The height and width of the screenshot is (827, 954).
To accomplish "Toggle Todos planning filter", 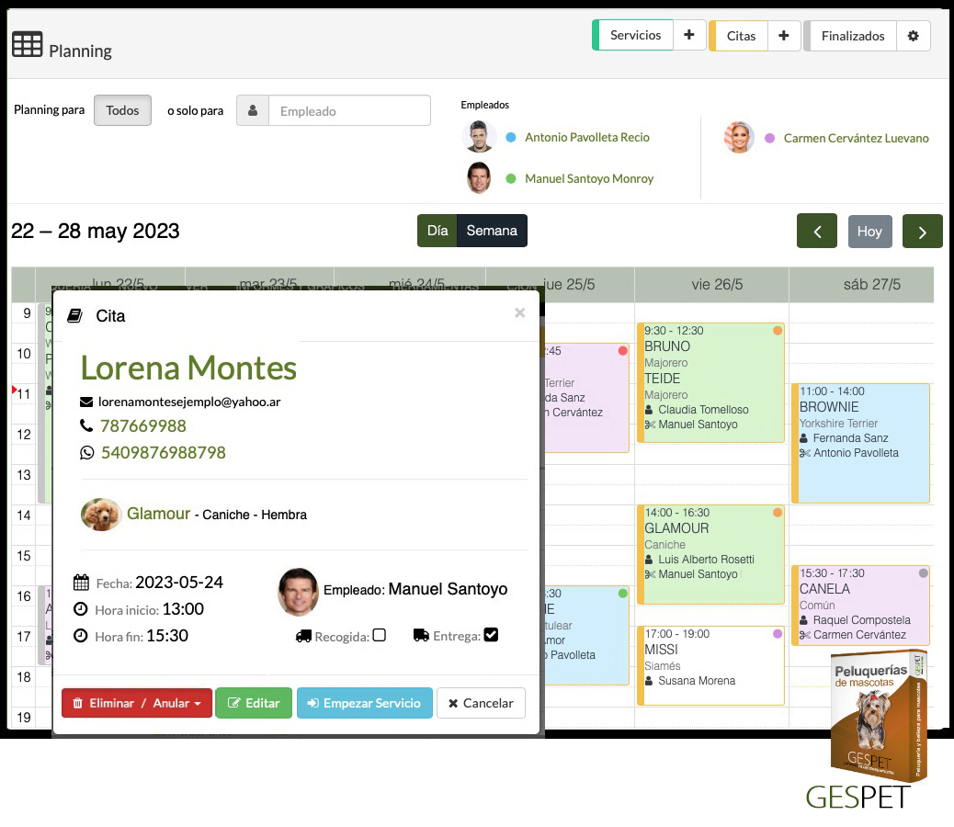I will click(x=122, y=110).
